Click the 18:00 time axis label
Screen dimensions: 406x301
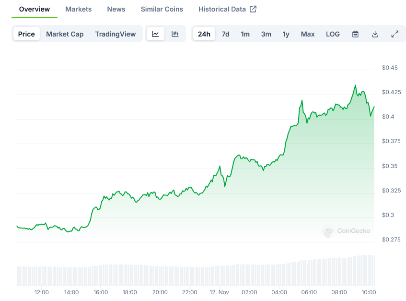[130, 292]
